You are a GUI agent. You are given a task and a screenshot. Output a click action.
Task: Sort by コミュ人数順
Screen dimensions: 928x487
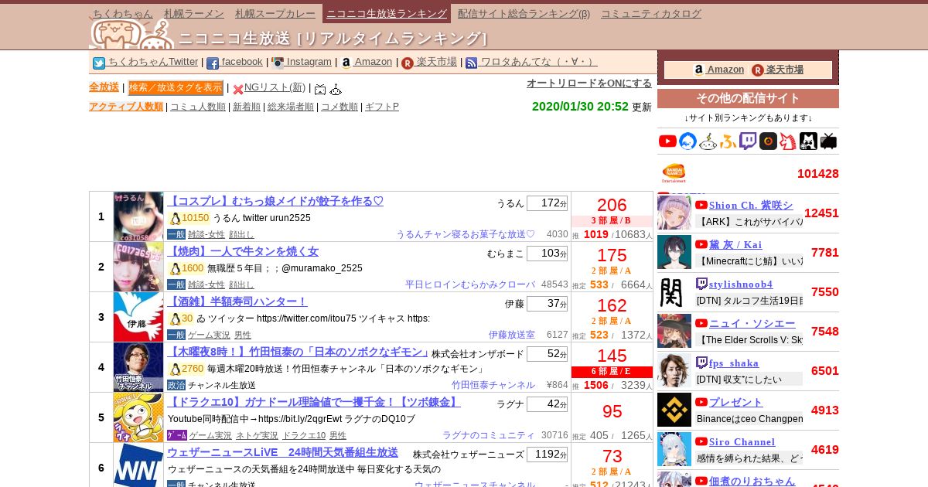[198, 107]
